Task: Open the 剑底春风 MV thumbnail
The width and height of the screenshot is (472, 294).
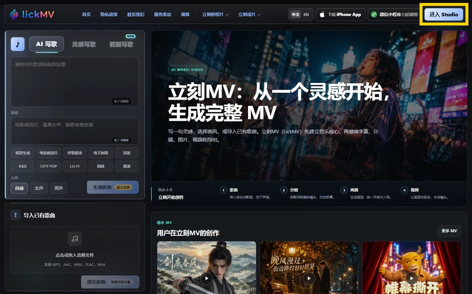Action: pos(207,268)
